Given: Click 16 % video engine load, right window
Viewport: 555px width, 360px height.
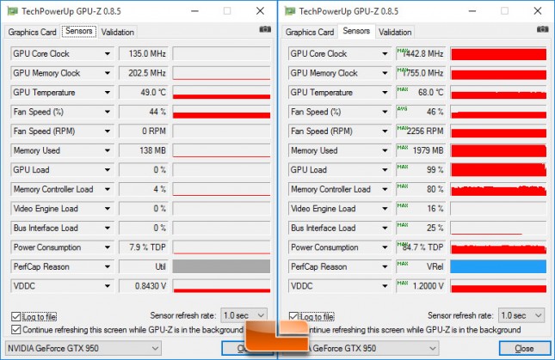Looking at the screenshot, I should [420, 209].
